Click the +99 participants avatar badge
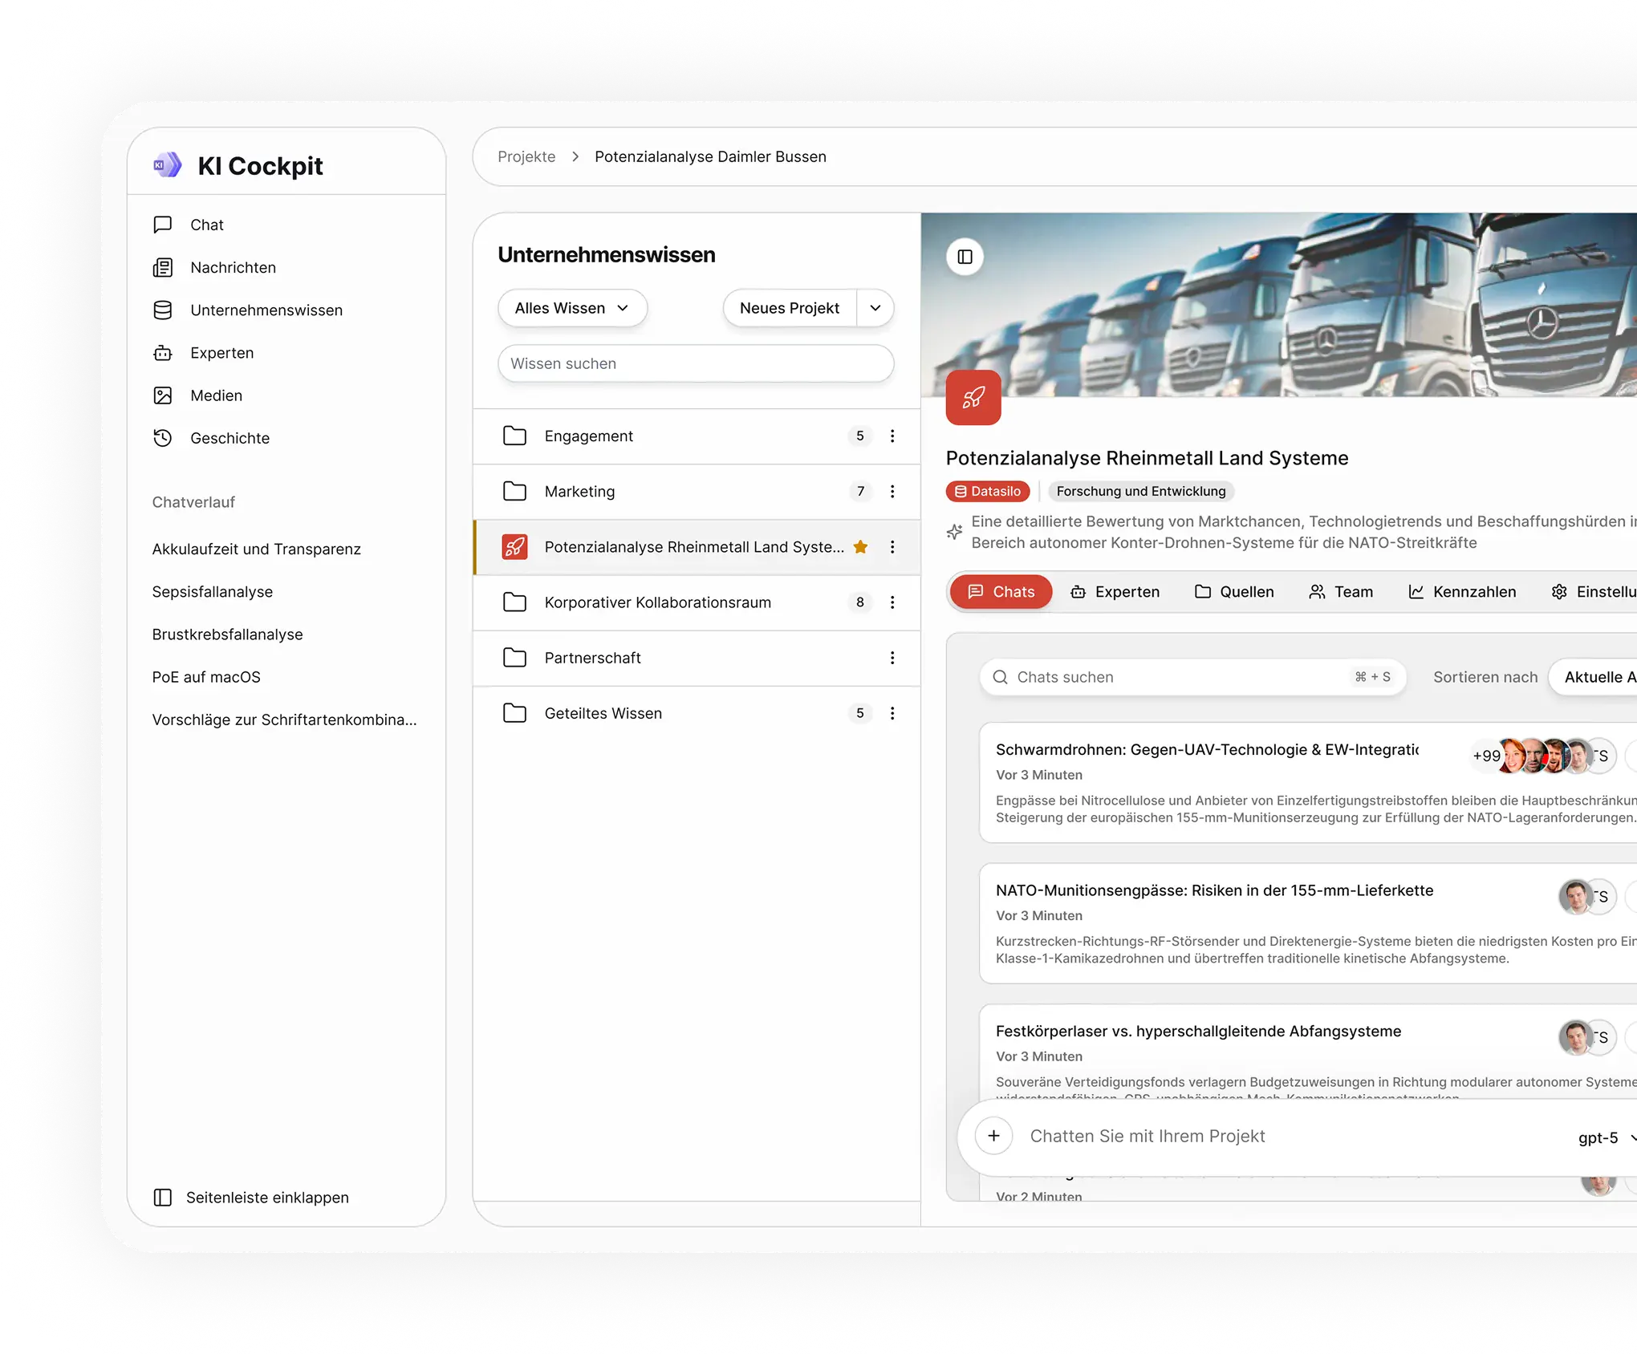The height and width of the screenshot is (1354, 1637). [x=1486, y=756]
